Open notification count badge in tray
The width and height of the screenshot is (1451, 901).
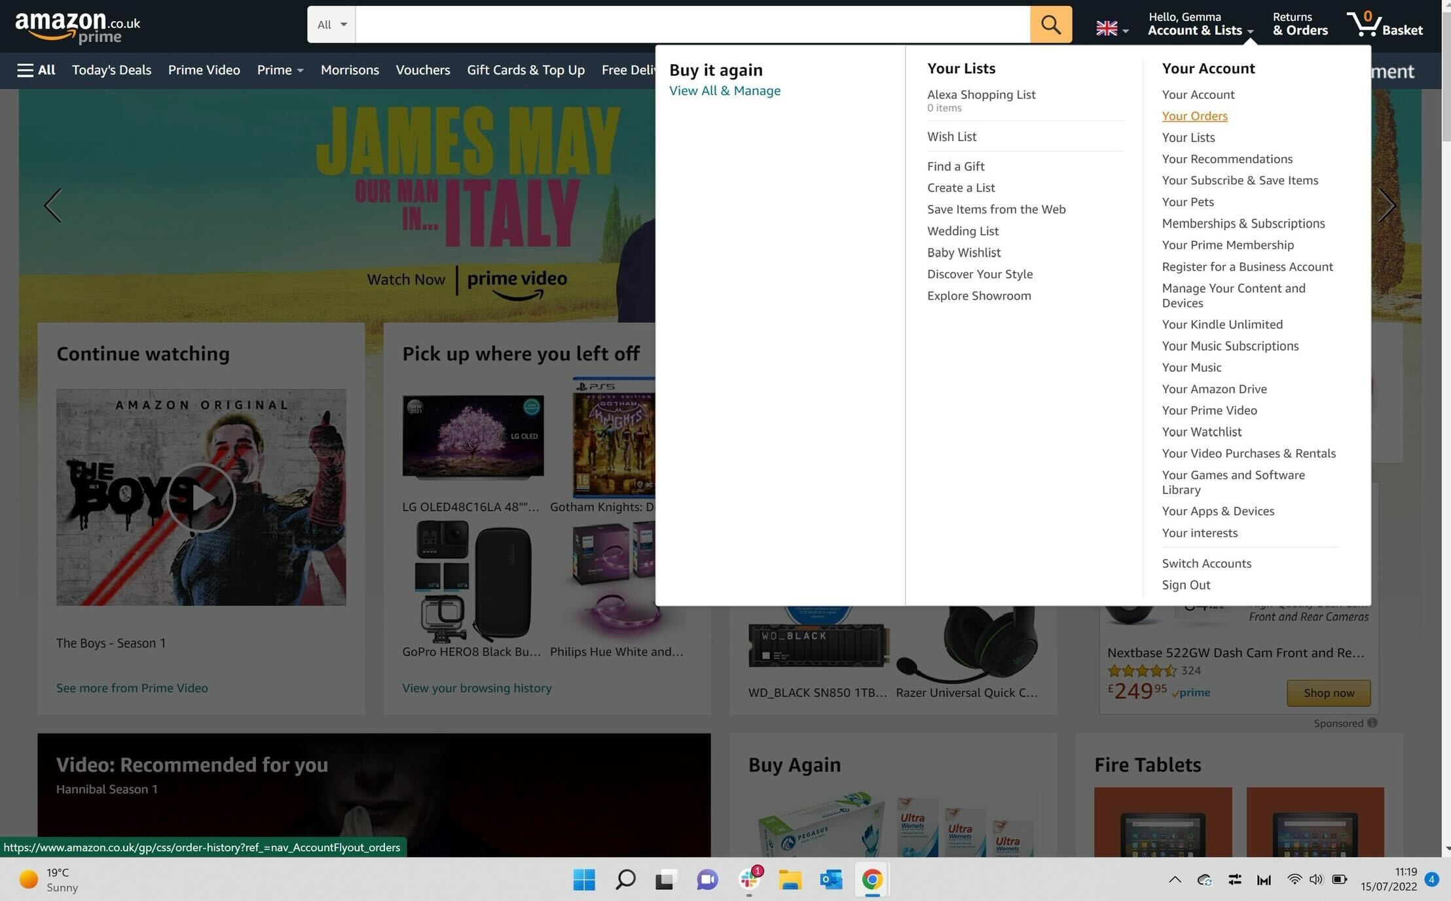coord(1431,879)
